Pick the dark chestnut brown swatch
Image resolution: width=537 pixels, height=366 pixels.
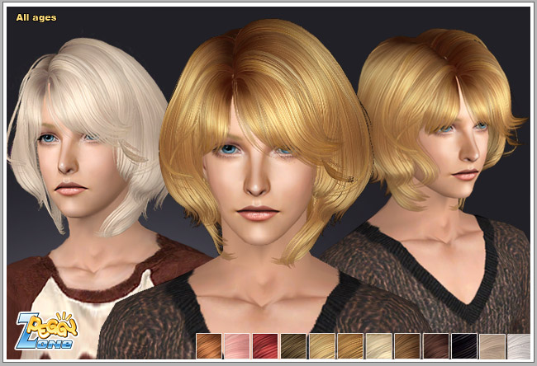point(435,346)
